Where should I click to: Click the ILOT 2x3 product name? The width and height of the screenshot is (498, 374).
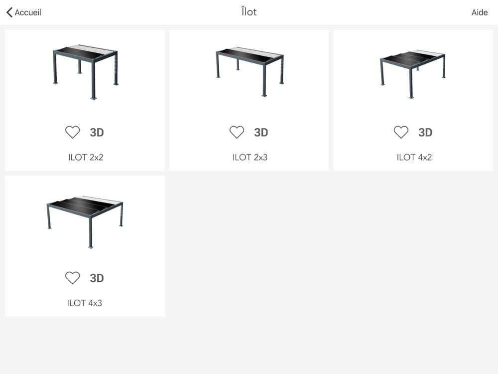pyautogui.click(x=249, y=157)
